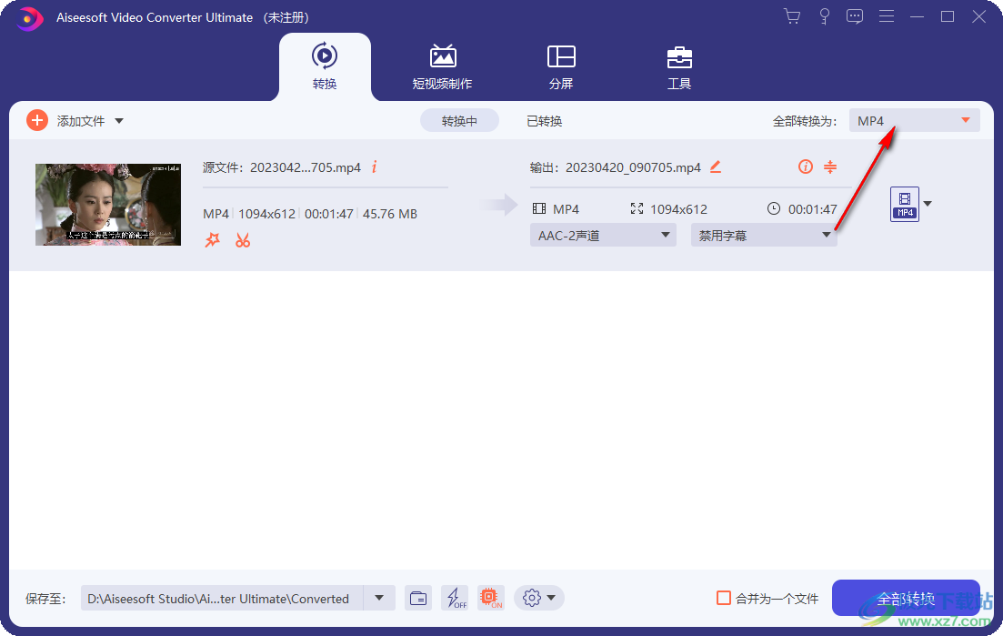
Task: Click the orange plus add file icon
Action: coord(37,120)
